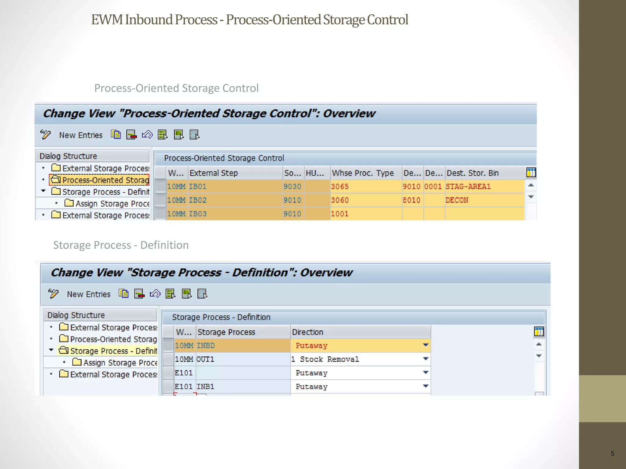
Task: Click New Entries in upper toolbar
Action: [x=81, y=135]
